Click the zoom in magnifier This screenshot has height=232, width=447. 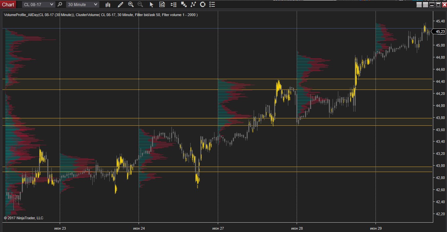131,5
